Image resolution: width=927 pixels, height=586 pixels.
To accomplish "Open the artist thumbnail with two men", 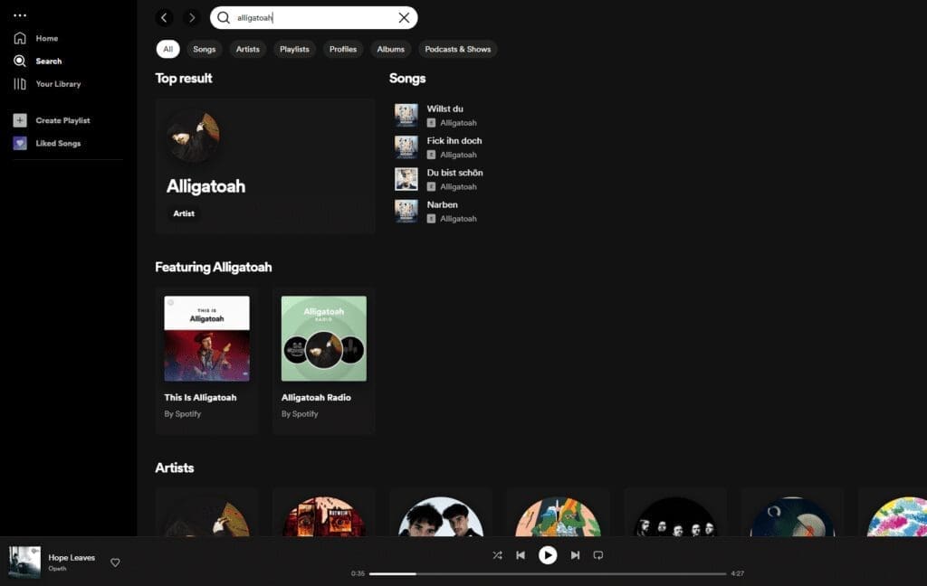I will point(441,517).
